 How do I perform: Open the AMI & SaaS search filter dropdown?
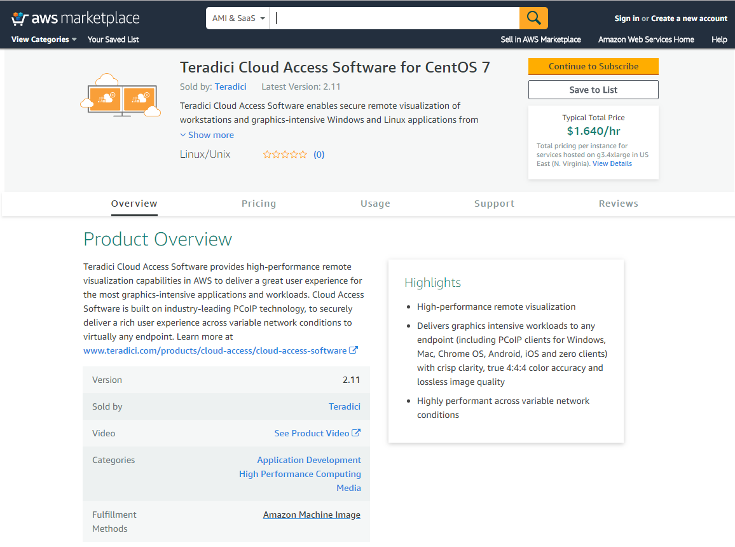[237, 18]
